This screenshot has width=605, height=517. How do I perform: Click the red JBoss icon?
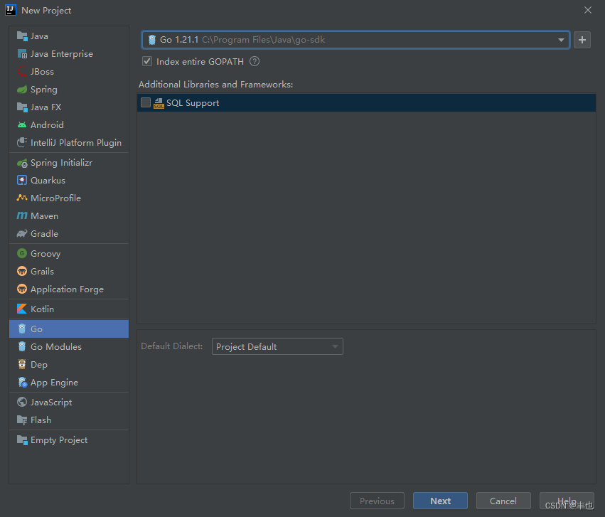[x=22, y=71]
